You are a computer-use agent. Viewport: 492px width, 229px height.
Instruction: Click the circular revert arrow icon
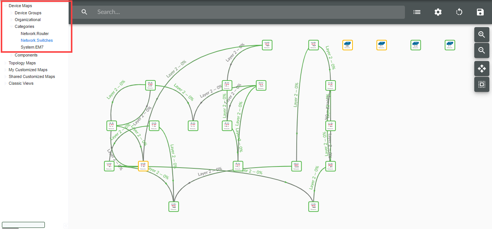[459, 12]
